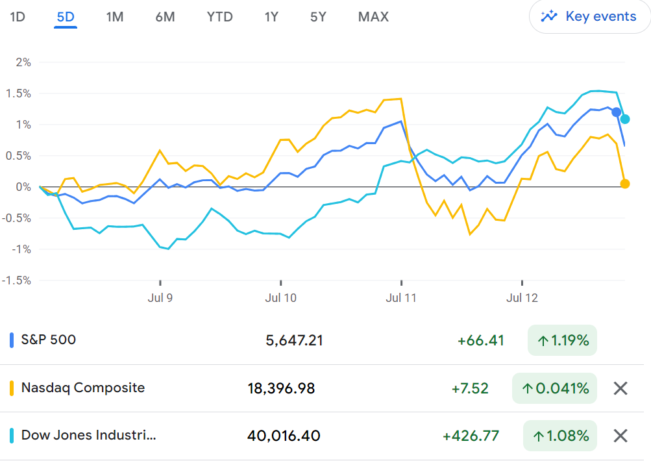The height and width of the screenshot is (461, 651).
Task: Click the Dow Jones teal color marker
Action: click(x=12, y=436)
